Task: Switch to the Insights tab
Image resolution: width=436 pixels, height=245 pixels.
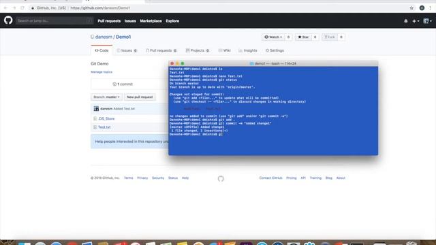Action: pyautogui.click(x=248, y=50)
